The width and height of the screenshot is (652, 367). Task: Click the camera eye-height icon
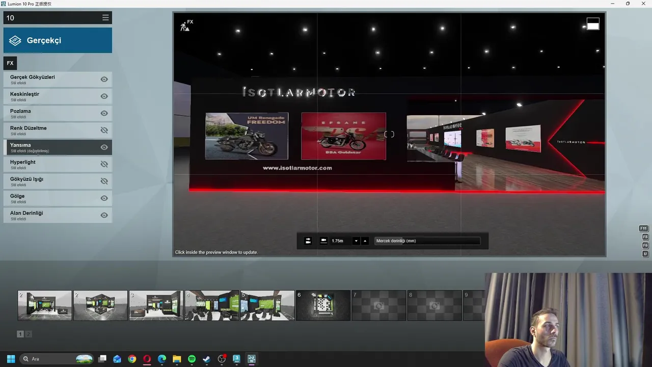(323, 241)
